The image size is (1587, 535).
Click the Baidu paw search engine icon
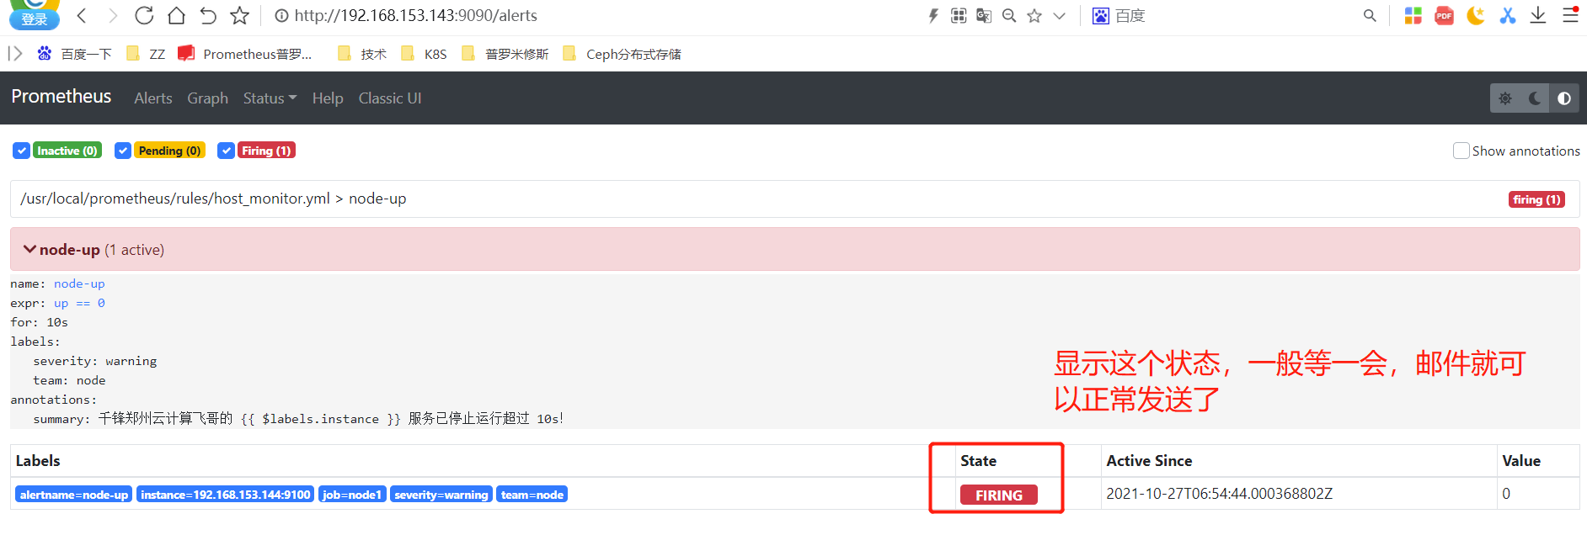pyautogui.click(x=1101, y=15)
